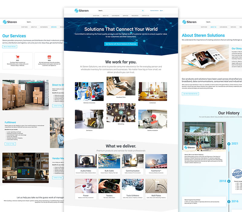Screen dimensions: 242x212
Task: Click the blue Patented seal badge
Action: 237,174
